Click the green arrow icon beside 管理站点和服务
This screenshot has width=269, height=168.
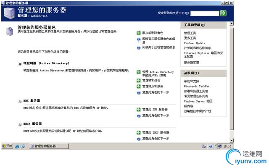tap(138, 87)
